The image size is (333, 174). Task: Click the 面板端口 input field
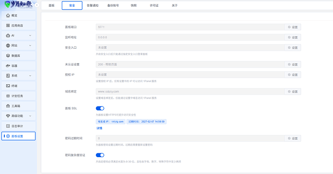pyautogui.click(x=190, y=27)
